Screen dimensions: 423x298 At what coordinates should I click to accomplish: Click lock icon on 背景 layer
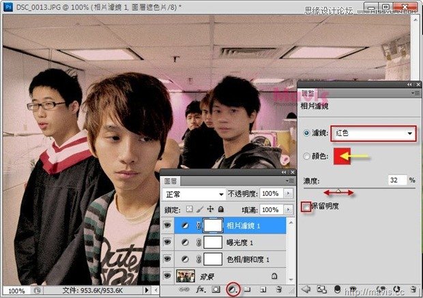point(274,275)
